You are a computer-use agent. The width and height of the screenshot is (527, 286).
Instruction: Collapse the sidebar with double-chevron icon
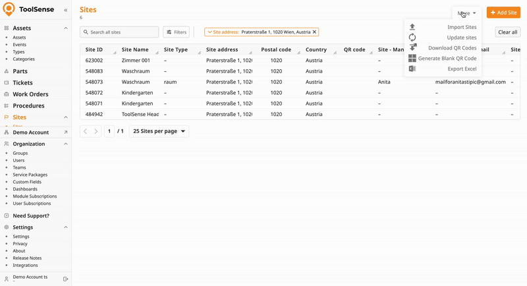click(65, 10)
